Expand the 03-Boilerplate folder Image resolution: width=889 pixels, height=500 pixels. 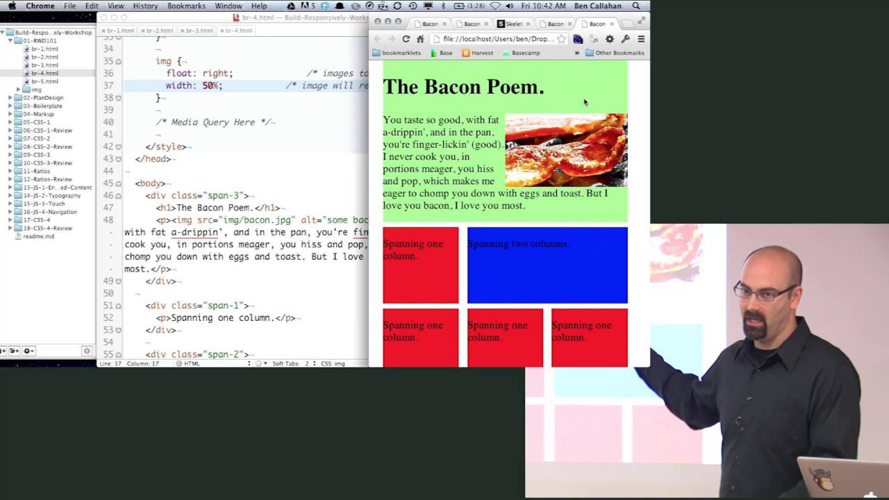(x=10, y=106)
